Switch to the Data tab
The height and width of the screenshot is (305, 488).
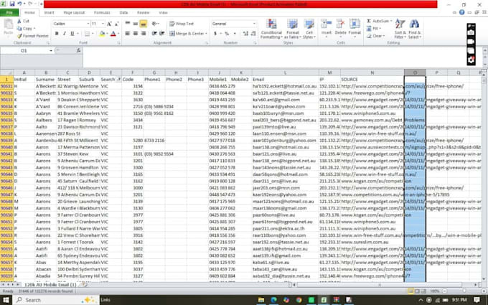click(123, 12)
